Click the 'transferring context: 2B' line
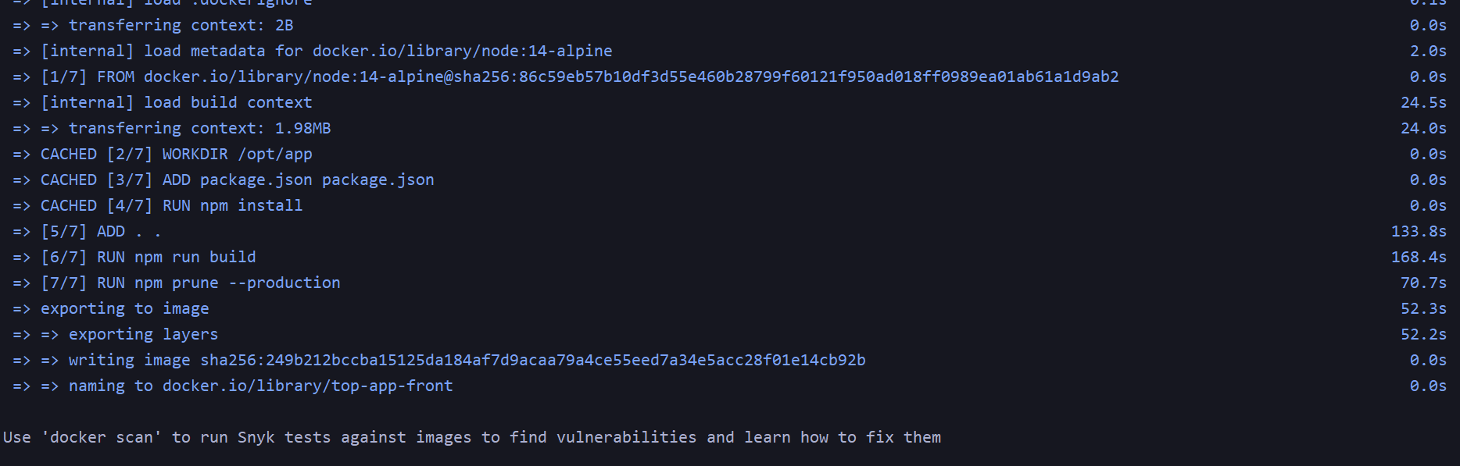Screen dimensions: 1460x466 pyautogui.click(x=181, y=25)
